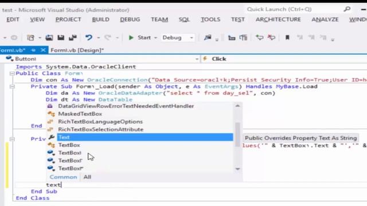Open the VIEW menu
Screen dimensions: 367x206
pyautogui.click(x=37, y=19)
